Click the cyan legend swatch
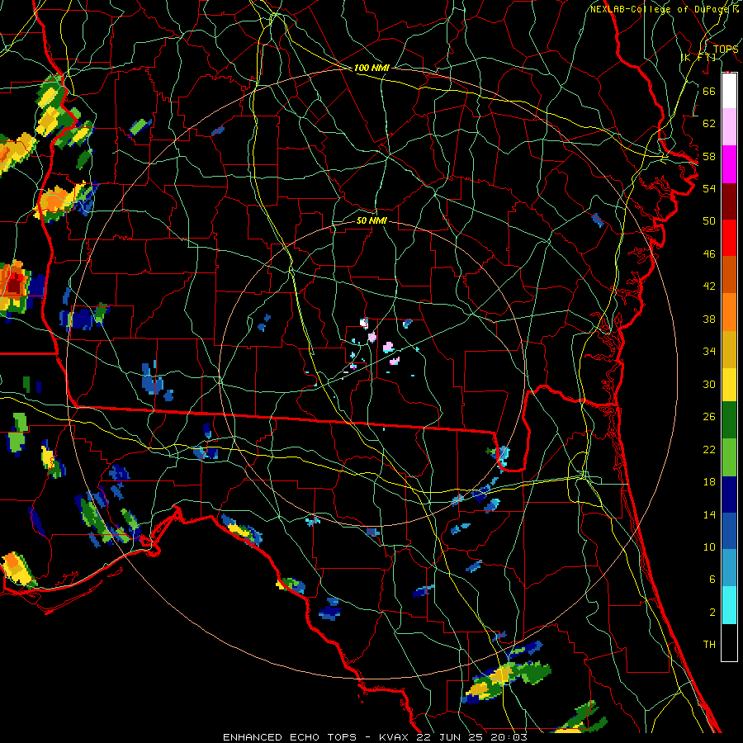Image resolution: width=743 pixels, height=743 pixels. coord(729,605)
